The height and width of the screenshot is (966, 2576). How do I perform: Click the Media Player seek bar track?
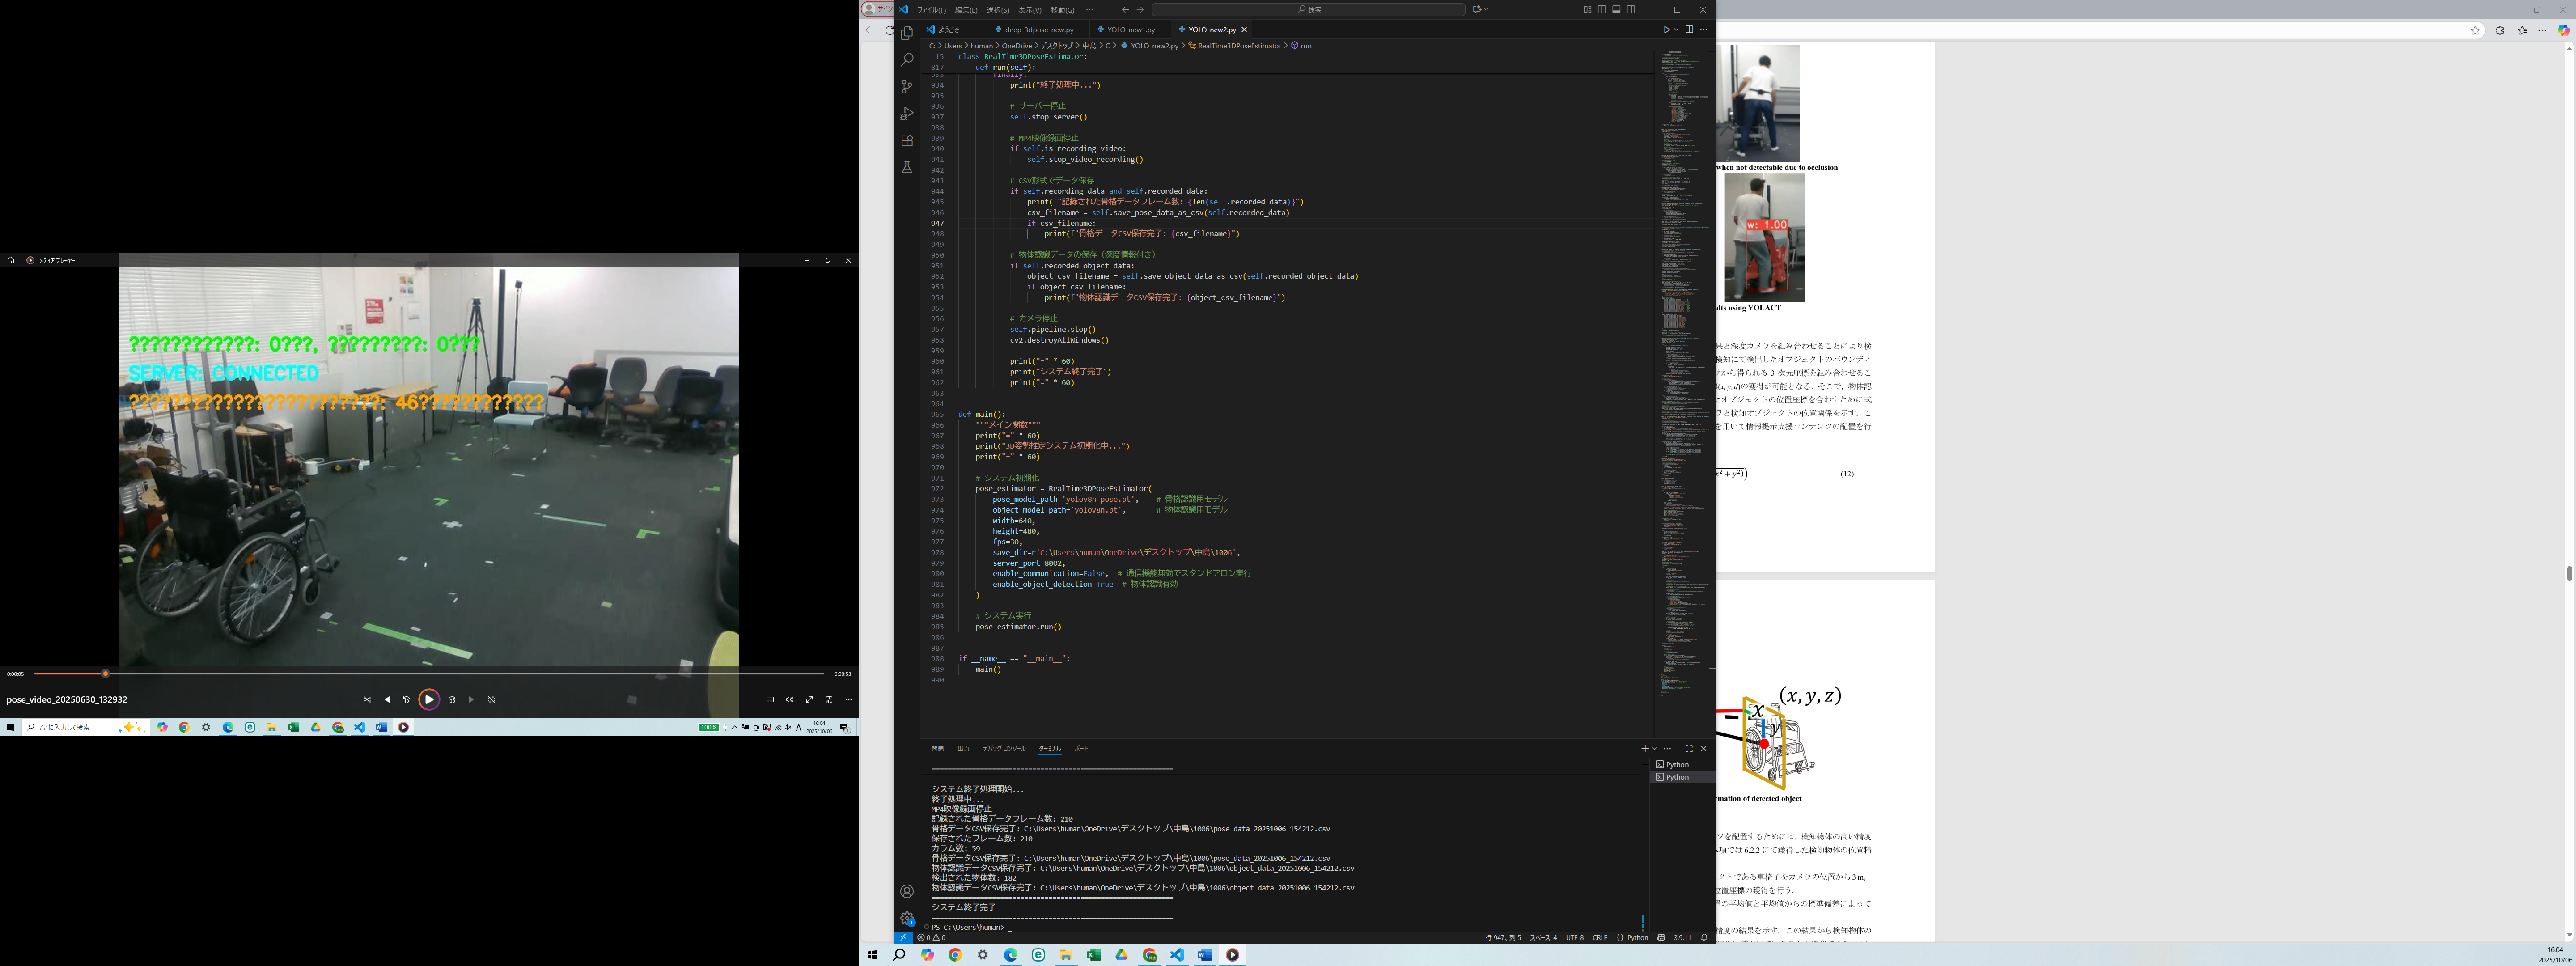point(430,674)
